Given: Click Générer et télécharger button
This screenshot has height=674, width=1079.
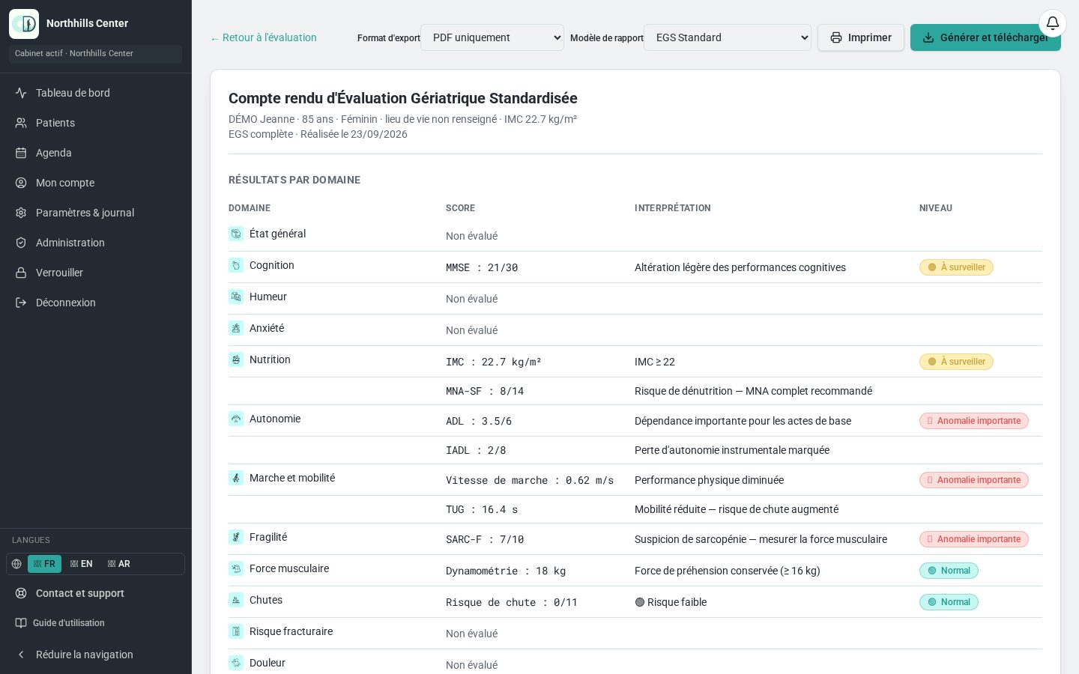Looking at the screenshot, I should (x=985, y=37).
